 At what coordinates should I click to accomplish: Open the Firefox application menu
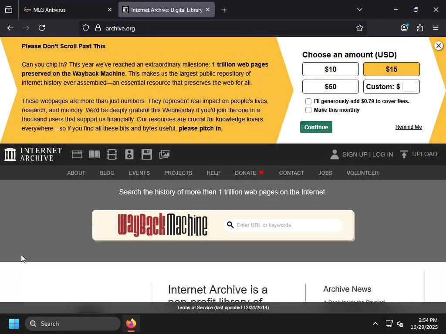(x=436, y=28)
